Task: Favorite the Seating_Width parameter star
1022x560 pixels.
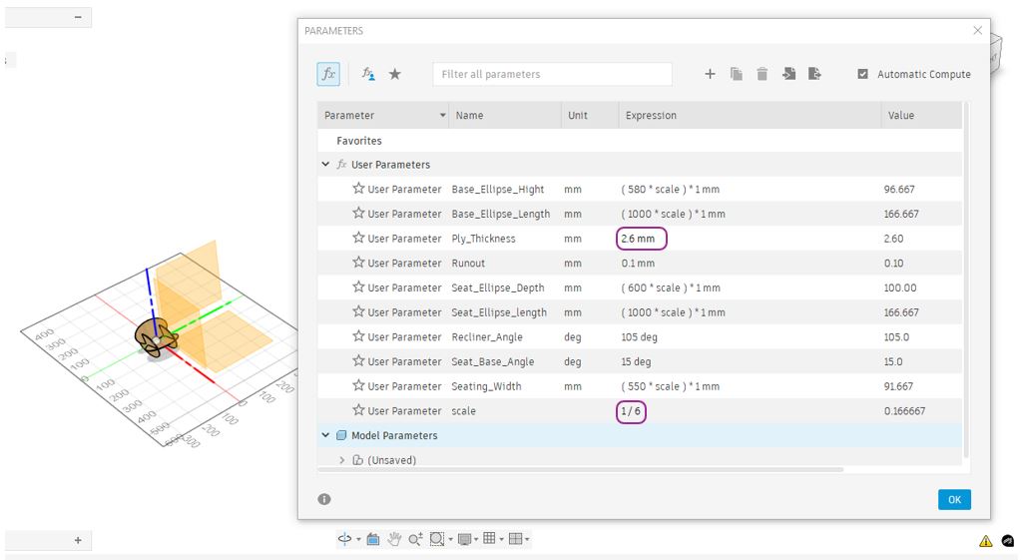Action: click(358, 386)
